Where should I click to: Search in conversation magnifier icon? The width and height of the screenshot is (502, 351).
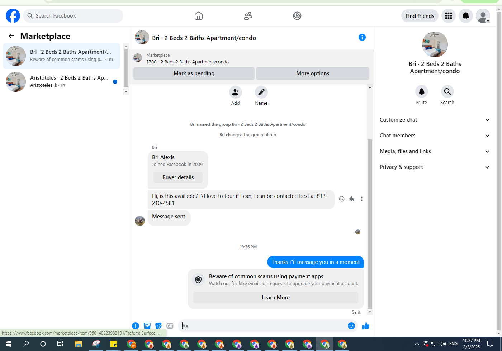pyautogui.click(x=447, y=91)
